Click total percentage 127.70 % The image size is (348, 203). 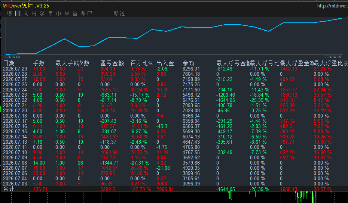pos(140,189)
